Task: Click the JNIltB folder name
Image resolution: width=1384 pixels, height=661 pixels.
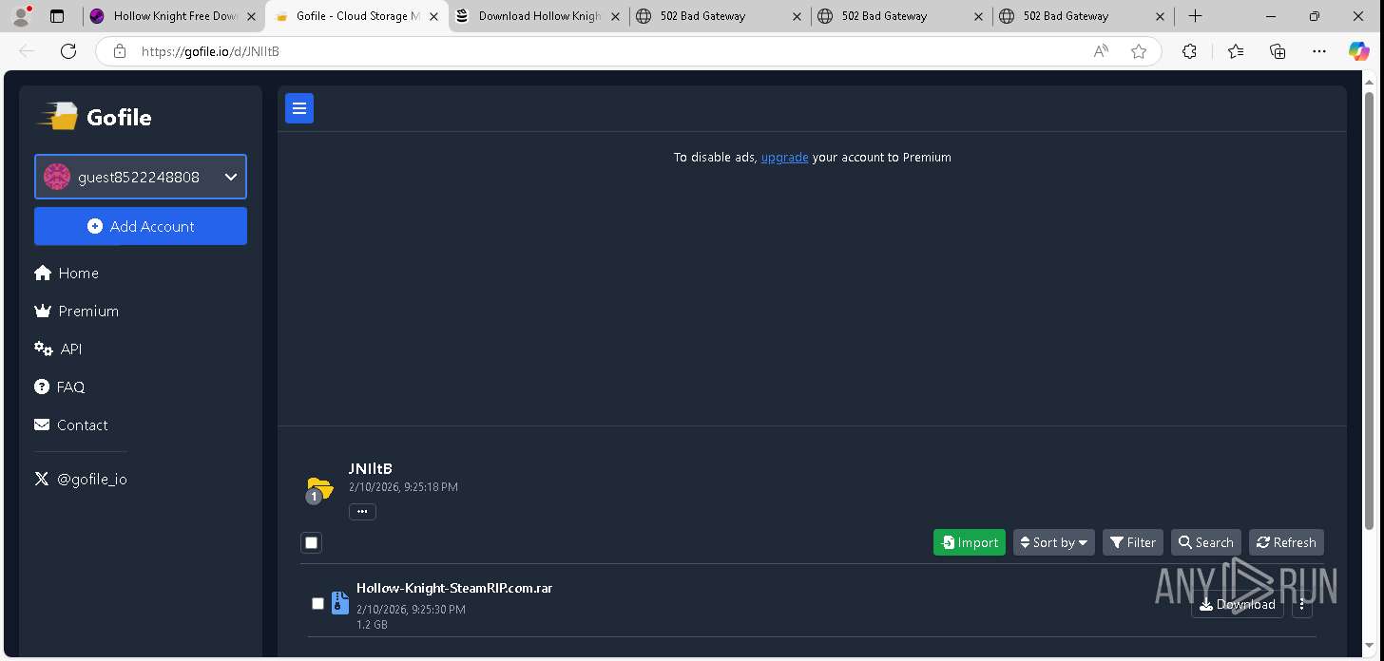Action: [x=371, y=469]
